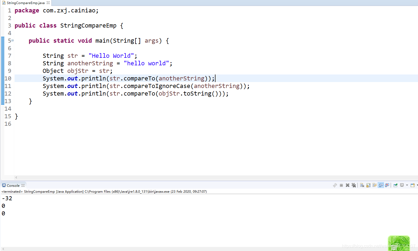Click line number 7 in the gutter

point(9,56)
